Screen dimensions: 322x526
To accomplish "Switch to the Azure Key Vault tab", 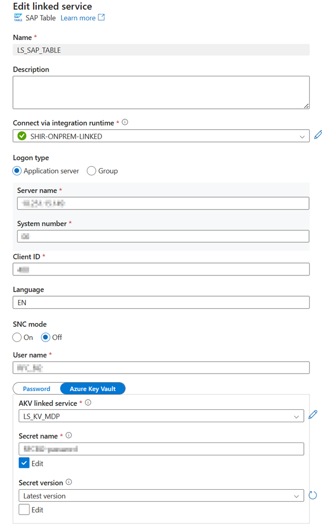I will 93,389.
